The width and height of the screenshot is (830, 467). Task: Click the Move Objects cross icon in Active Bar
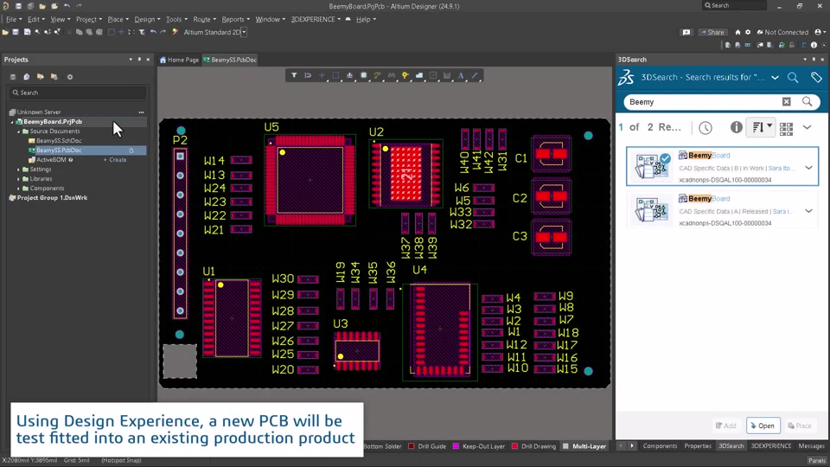click(x=322, y=76)
